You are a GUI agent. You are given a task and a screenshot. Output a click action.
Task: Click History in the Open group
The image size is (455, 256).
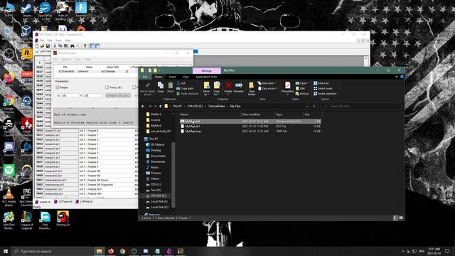coord(302,94)
